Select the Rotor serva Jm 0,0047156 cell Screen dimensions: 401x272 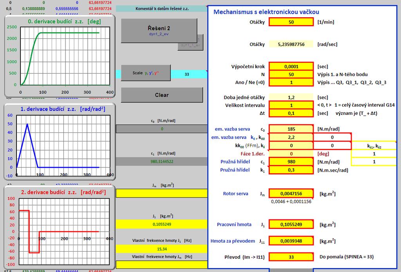point(291,194)
